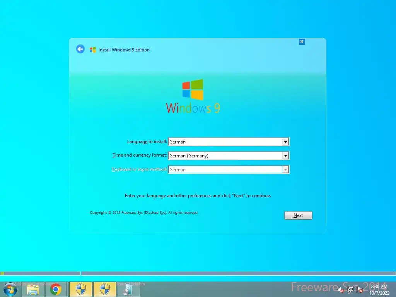Viewport: 396px width, 297px height.
Task: Click the setup disc taskbar icon
Action: pos(128,289)
